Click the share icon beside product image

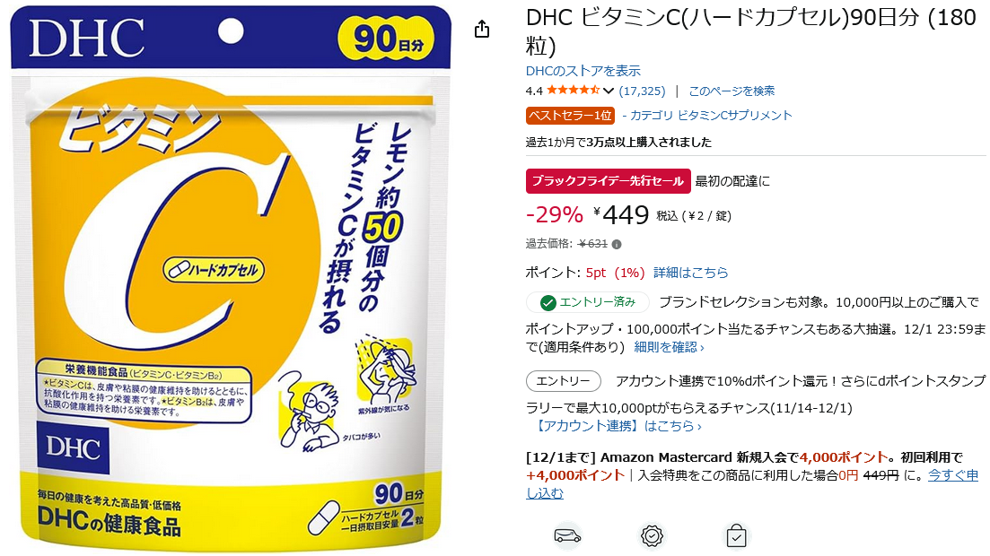coord(482,29)
